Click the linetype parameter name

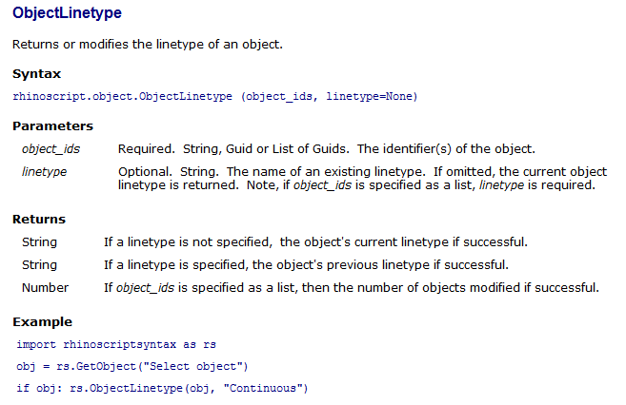click(x=44, y=172)
